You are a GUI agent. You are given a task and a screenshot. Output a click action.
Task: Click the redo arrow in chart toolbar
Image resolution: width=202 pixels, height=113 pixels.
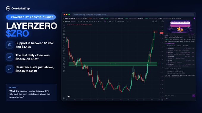pyautogui.click(x=131, y=21)
